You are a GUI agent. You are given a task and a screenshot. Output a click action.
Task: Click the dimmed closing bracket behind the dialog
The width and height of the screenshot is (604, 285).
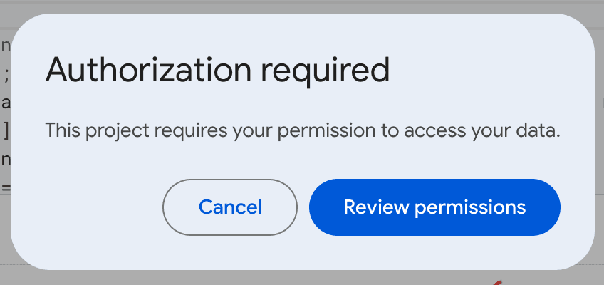click(x=6, y=130)
